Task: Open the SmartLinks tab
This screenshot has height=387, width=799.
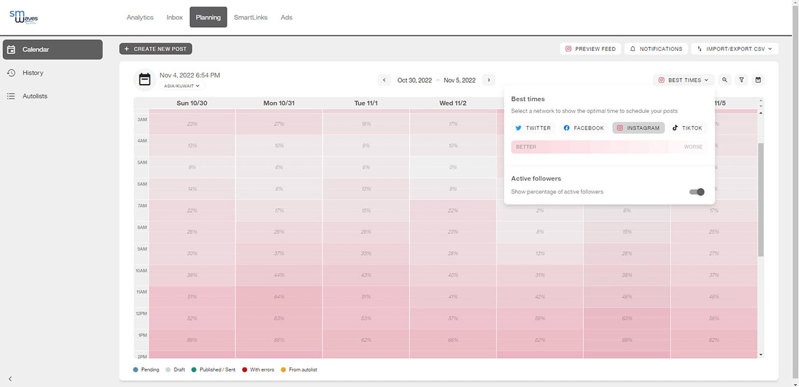Action: pyautogui.click(x=251, y=17)
